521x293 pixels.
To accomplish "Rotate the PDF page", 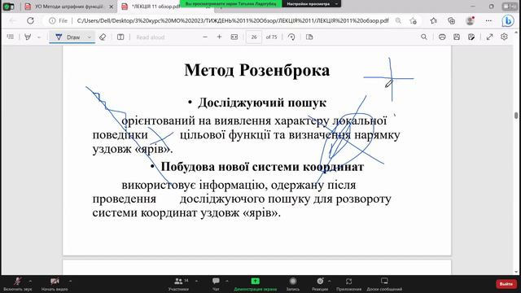I will (291, 37).
